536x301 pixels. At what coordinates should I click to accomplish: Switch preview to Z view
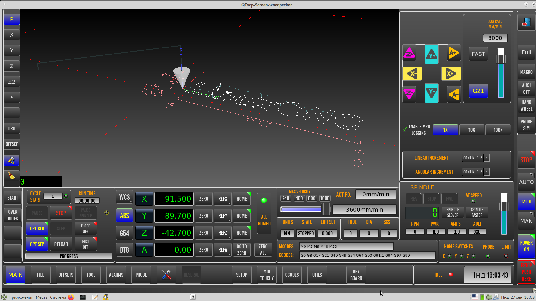pos(12,66)
